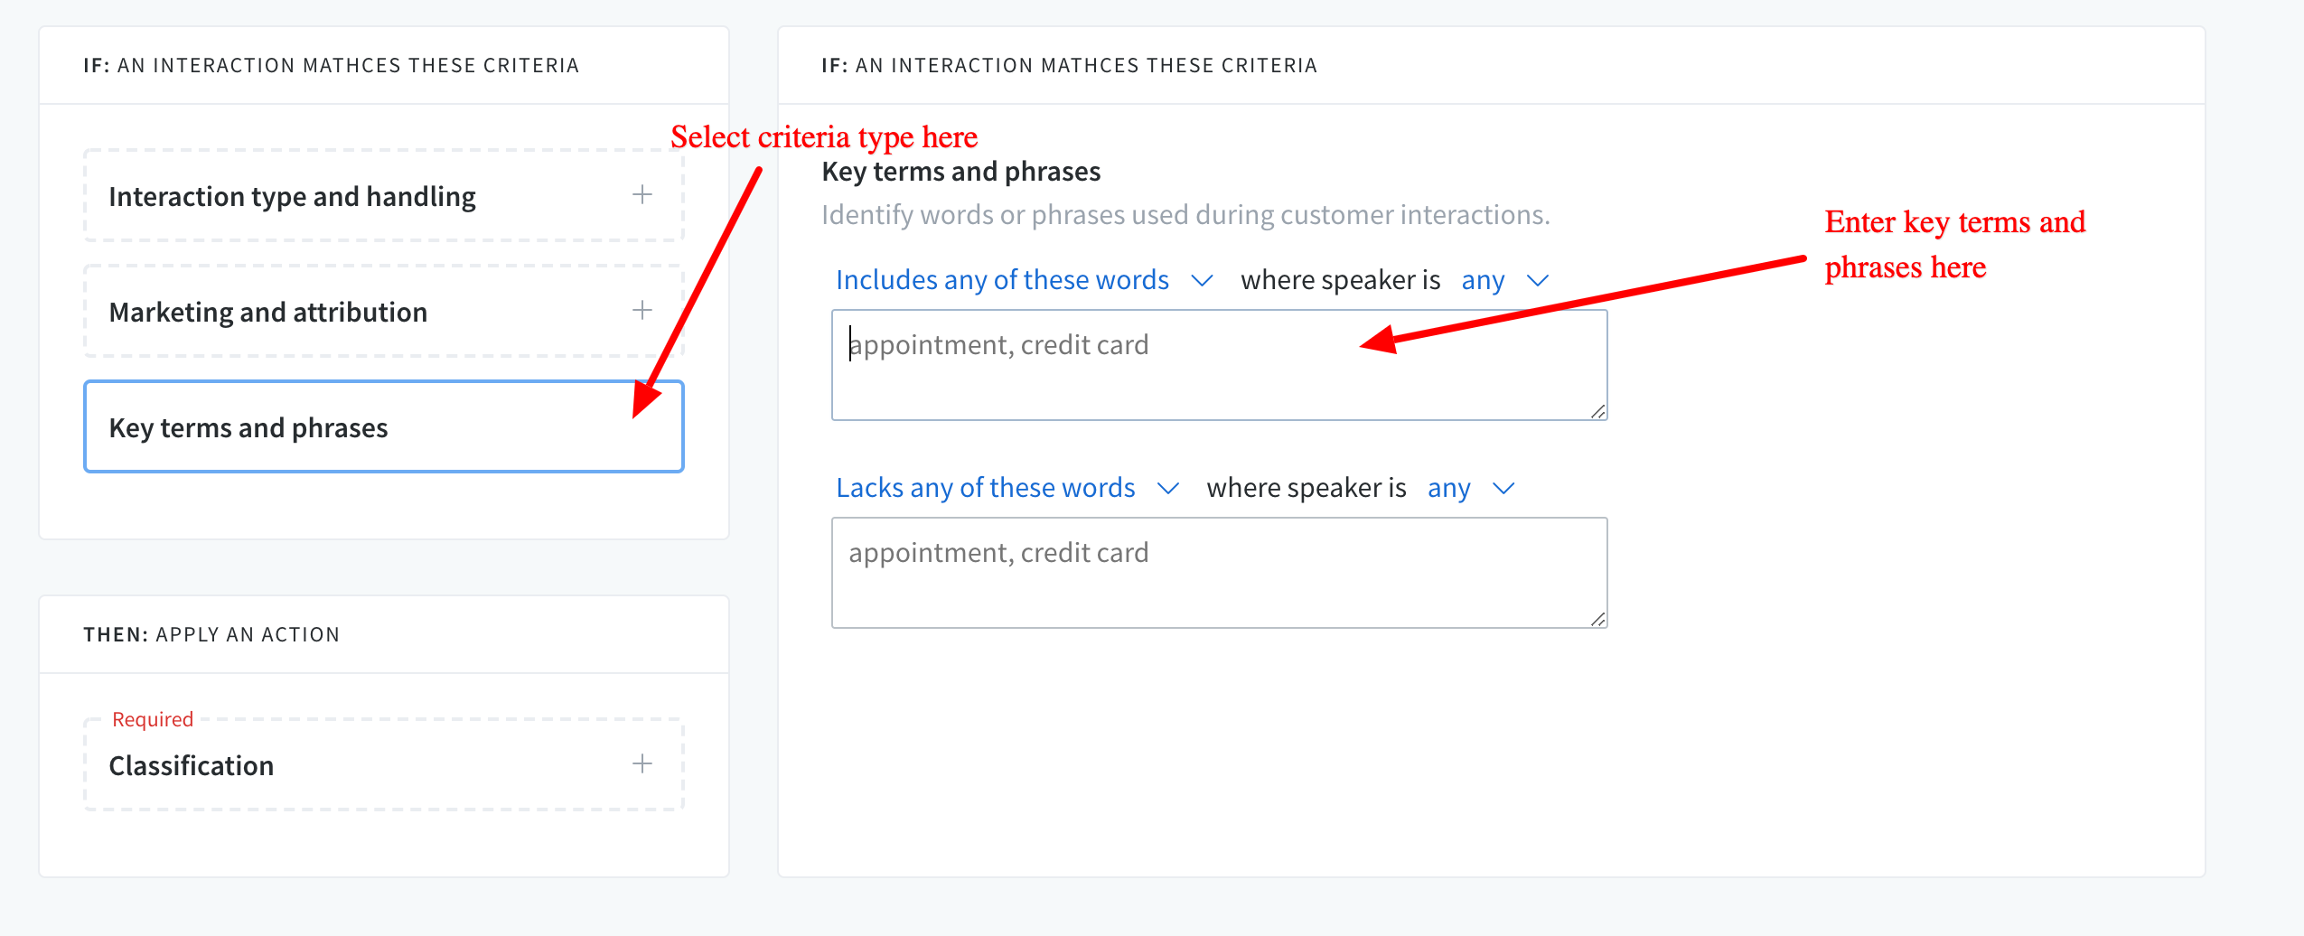Select the Key terms and phrases criteria card
Screen dimensions: 2304x936
(248, 427)
